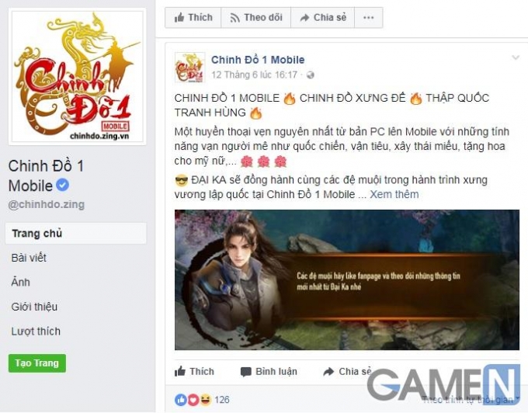This screenshot has width=528, height=413.
Task: Click the public globe privacy icon
Action: [x=311, y=75]
